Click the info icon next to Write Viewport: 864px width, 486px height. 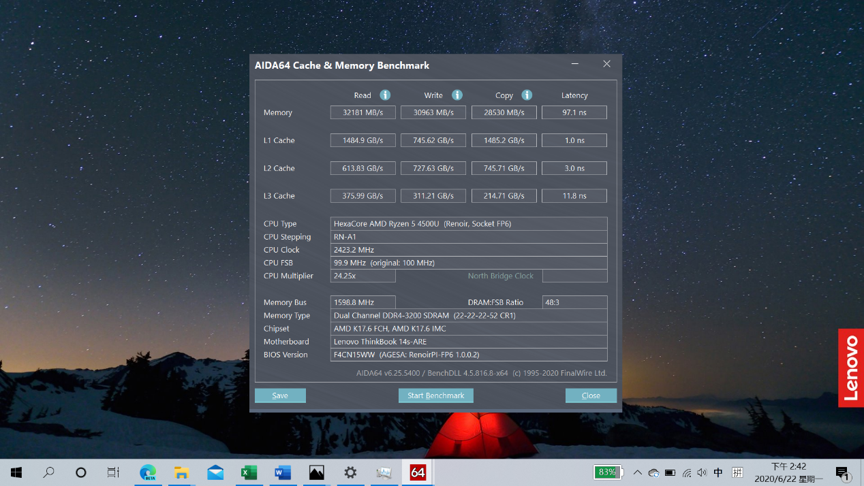click(x=457, y=95)
